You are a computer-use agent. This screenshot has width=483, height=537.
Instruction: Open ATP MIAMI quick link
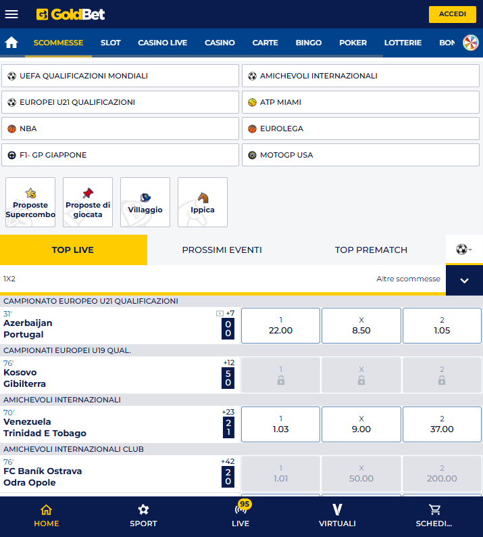tap(361, 102)
